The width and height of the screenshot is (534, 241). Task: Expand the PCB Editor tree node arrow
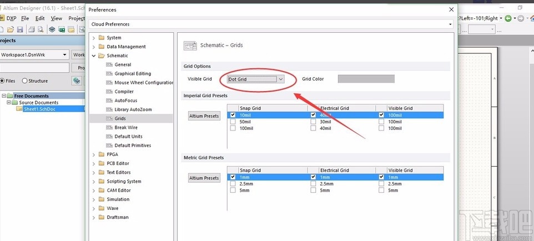pyautogui.click(x=94, y=163)
